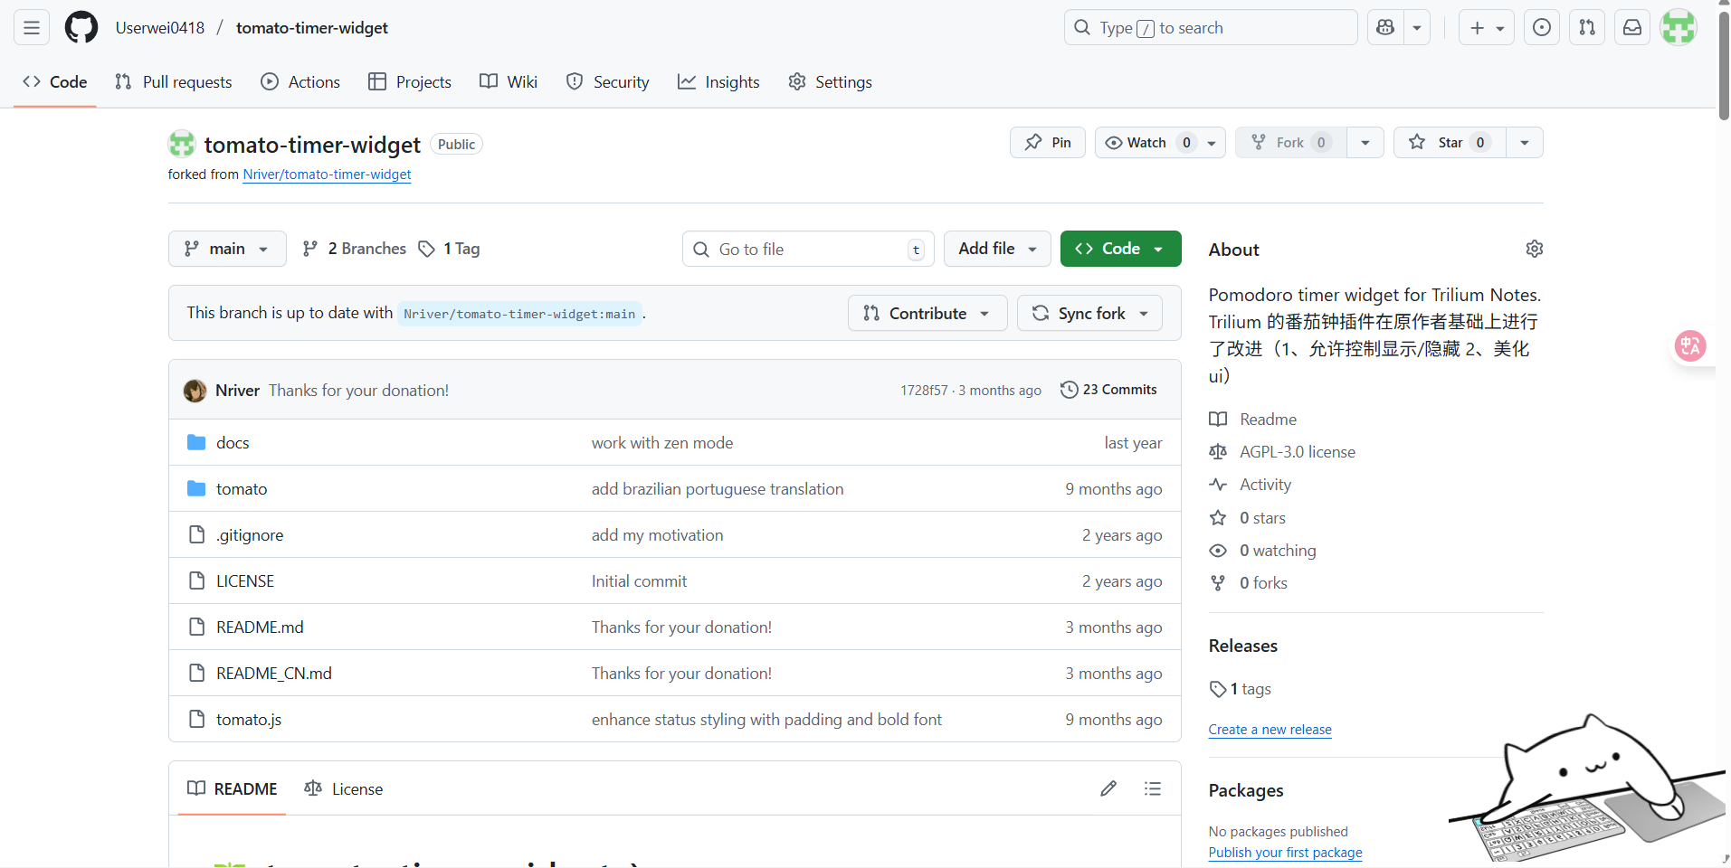The height and width of the screenshot is (868, 1731).
Task: Expand the Add file dropdown
Action: coord(997,249)
